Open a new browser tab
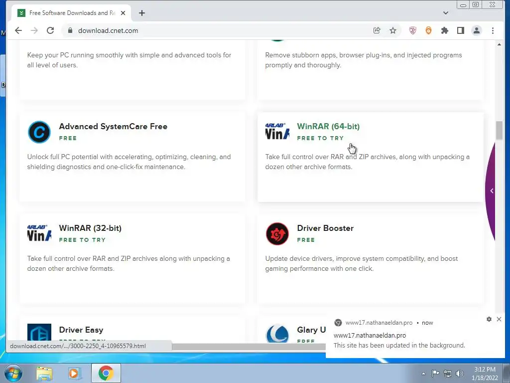Screen dimensions: 510x383 tap(142, 13)
